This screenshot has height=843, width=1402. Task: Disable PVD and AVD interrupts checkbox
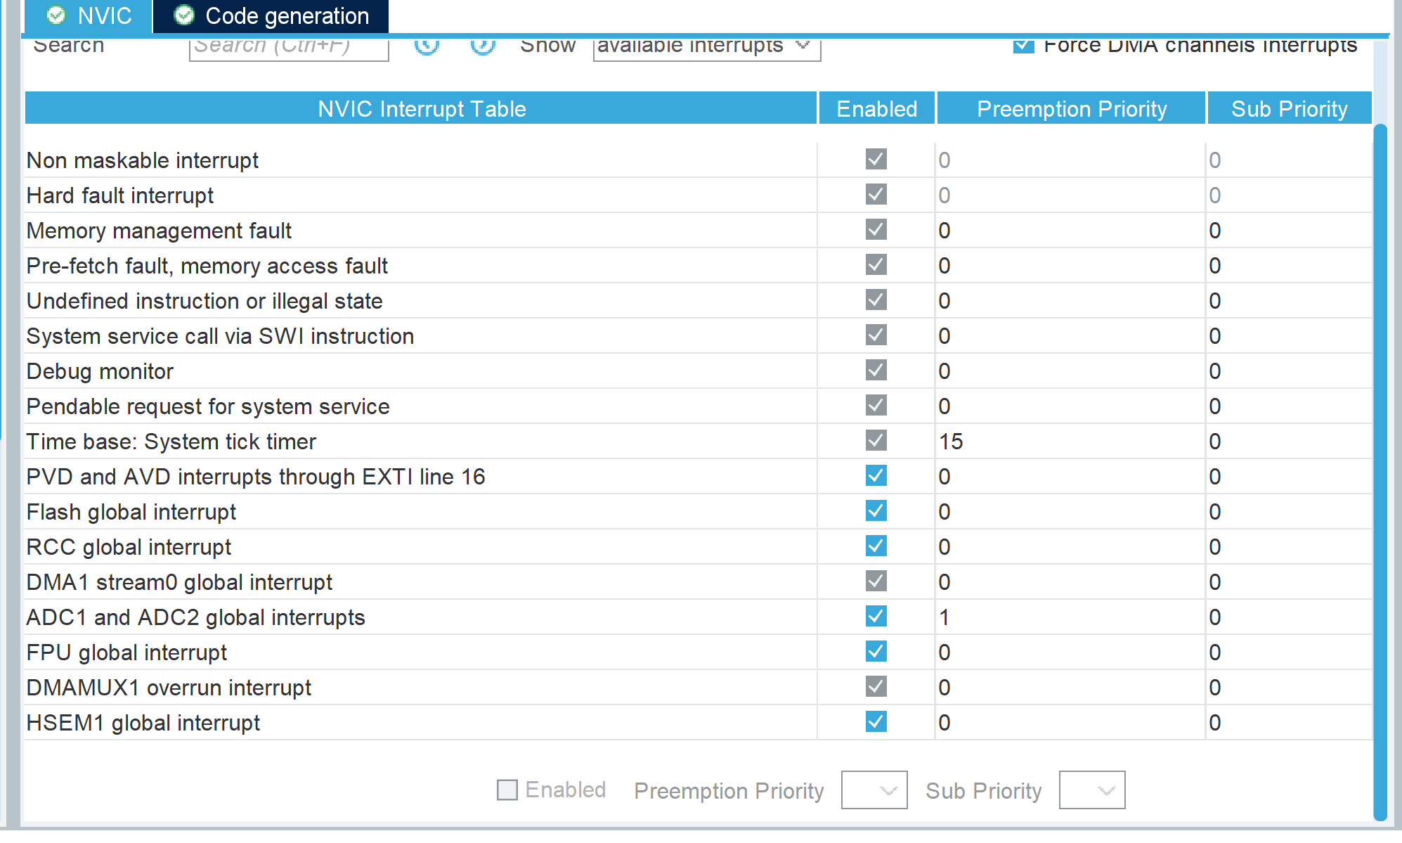coord(876,476)
